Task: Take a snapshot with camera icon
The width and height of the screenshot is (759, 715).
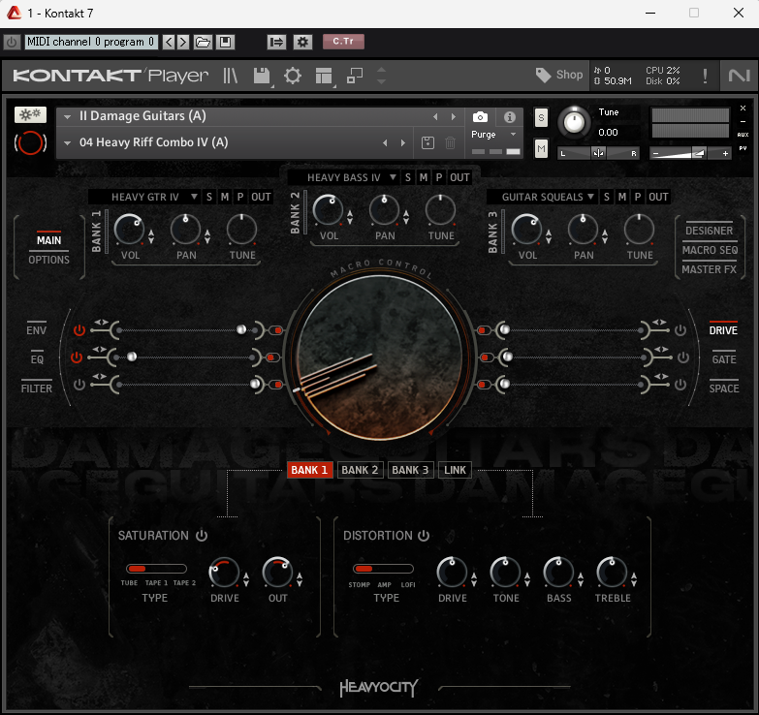Action: coord(480,117)
